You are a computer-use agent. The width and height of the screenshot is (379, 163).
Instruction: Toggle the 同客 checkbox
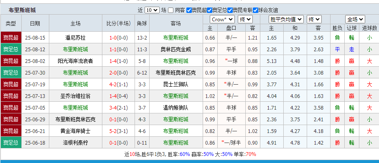pyautogui.click(x=170, y=10)
